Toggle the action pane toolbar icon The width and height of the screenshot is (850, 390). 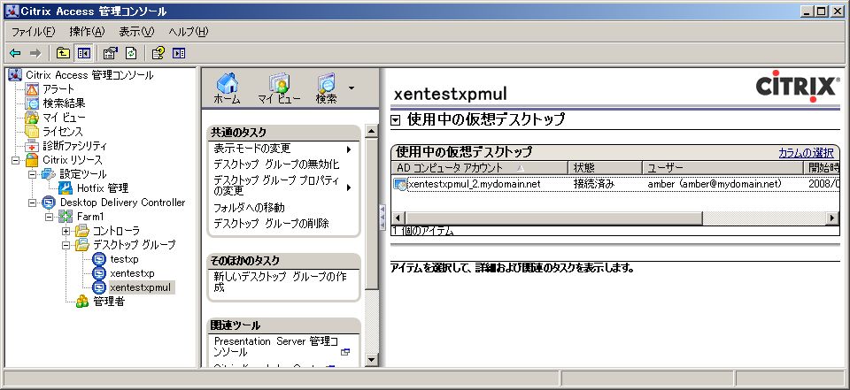(x=178, y=53)
